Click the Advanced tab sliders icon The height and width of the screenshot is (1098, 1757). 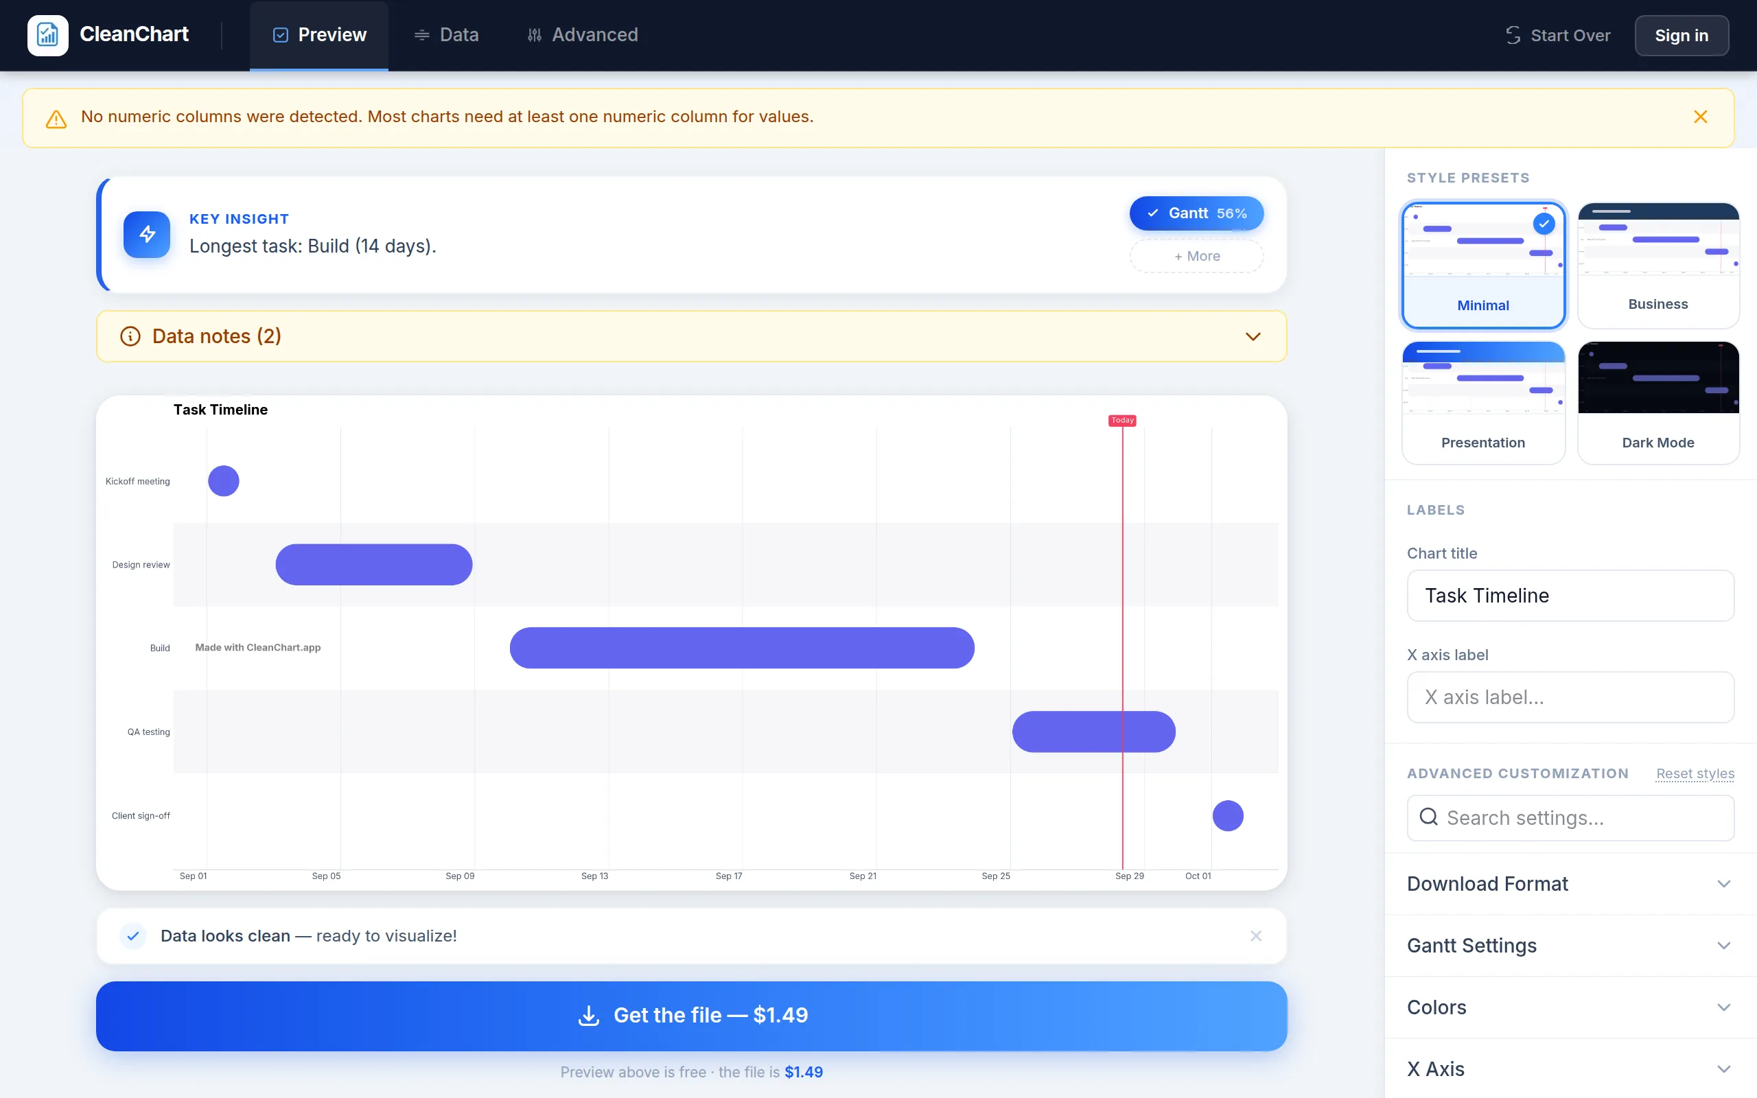pyautogui.click(x=535, y=35)
